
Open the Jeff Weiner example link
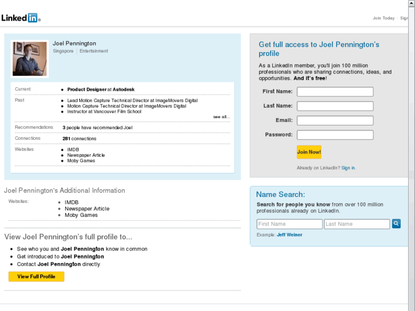289,235
